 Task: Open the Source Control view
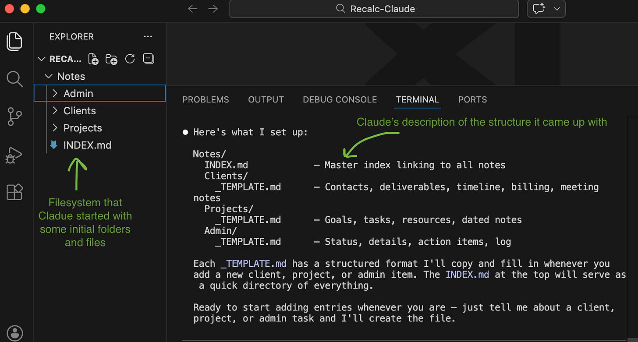click(x=15, y=117)
